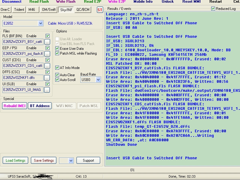Click Load Settings button
The height and width of the screenshot is (180, 240).
(x=16, y=160)
